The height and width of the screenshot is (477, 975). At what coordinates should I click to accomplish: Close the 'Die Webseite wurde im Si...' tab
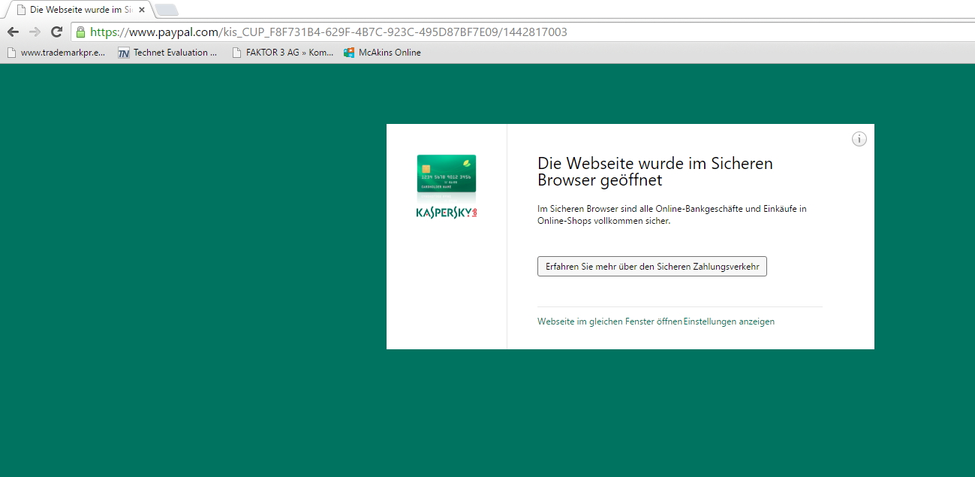(x=142, y=10)
